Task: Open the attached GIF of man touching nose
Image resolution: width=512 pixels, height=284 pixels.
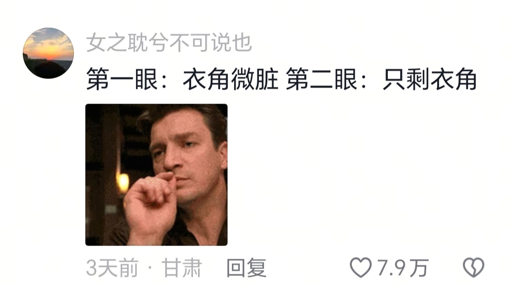Action: (x=156, y=175)
